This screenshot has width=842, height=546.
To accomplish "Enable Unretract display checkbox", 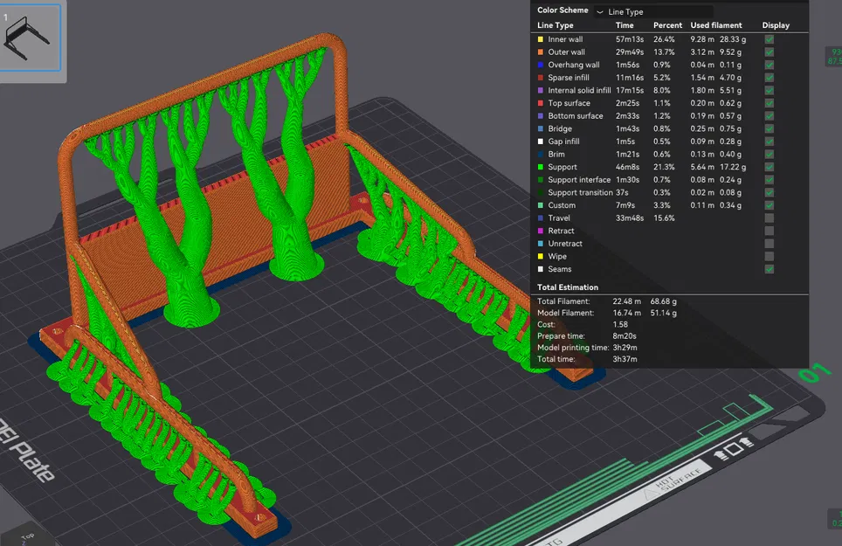I will pos(769,244).
